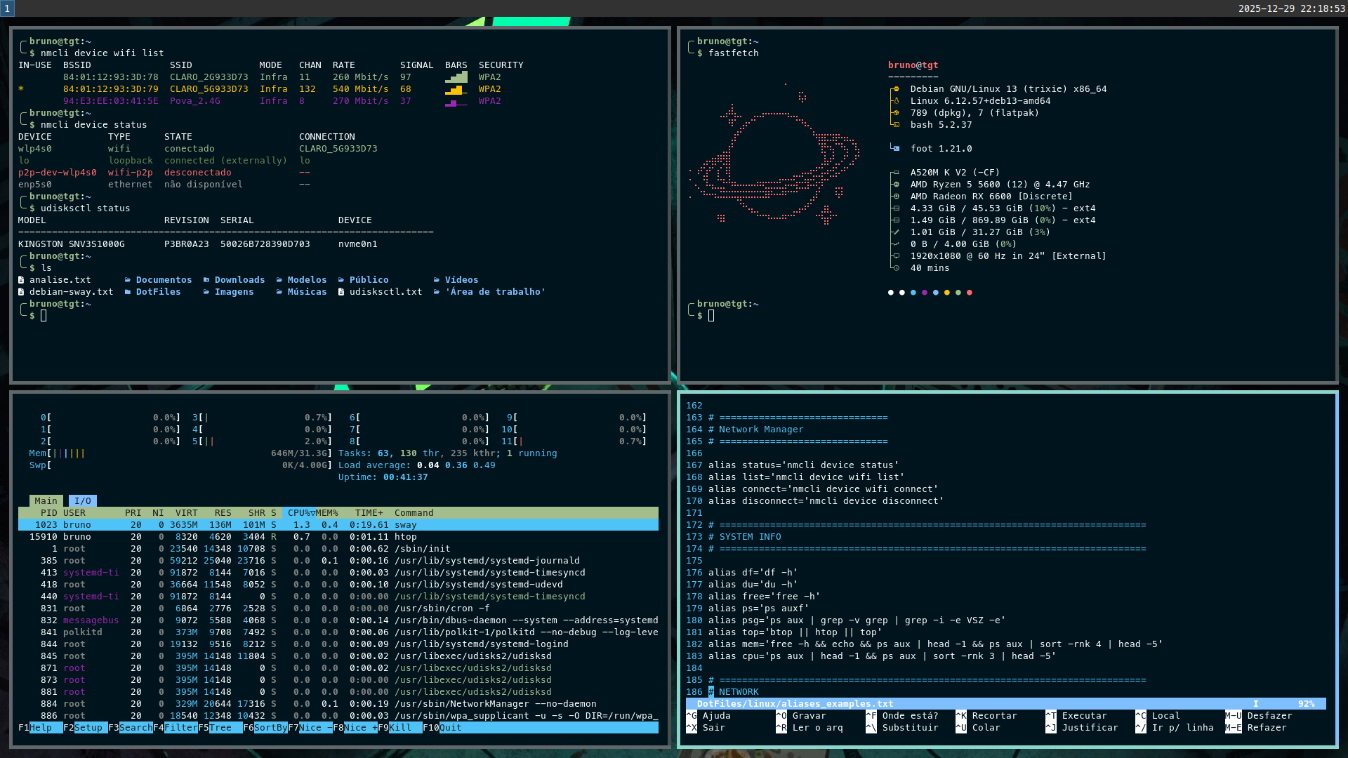Image resolution: width=1348 pixels, height=758 pixels.
Task: Click F2 Setup in htop footer
Action: click(x=88, y=728)
